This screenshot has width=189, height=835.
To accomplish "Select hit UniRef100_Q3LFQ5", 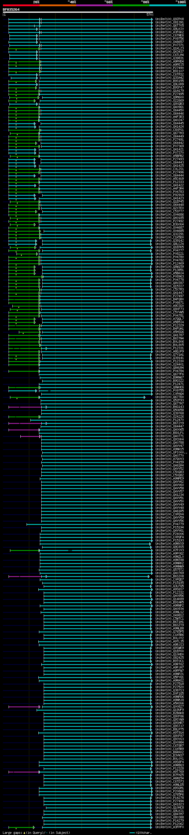I will click(x=170, y=586).
